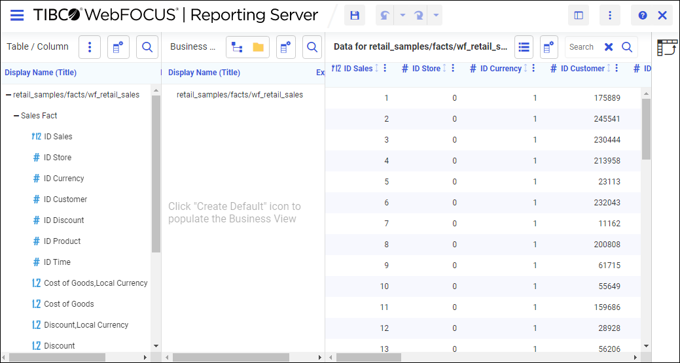
Task: Sort by the ID Sales column header
Action: 357,69
